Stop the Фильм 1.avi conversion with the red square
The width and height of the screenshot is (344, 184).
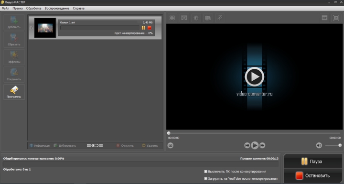pos(150,28)
